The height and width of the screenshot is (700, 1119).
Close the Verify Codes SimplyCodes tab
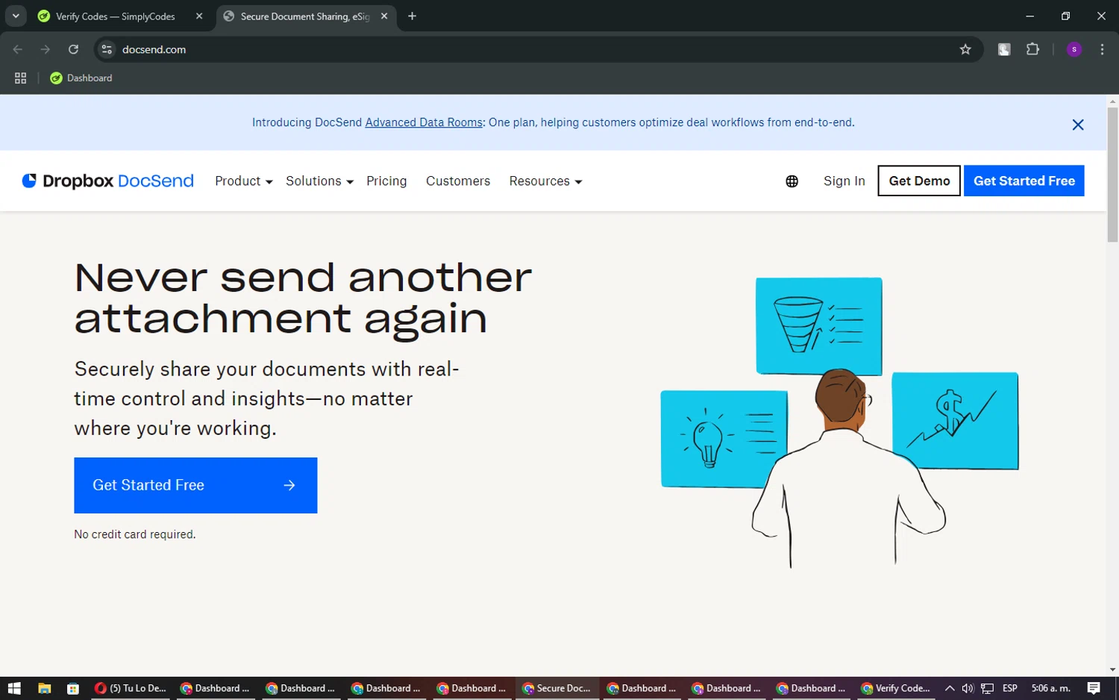(x=199, y=16)
